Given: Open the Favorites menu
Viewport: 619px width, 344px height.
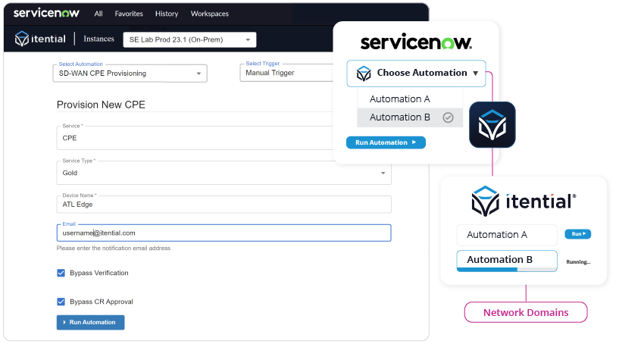Looking at the screenshot, I should coord(128,14).
